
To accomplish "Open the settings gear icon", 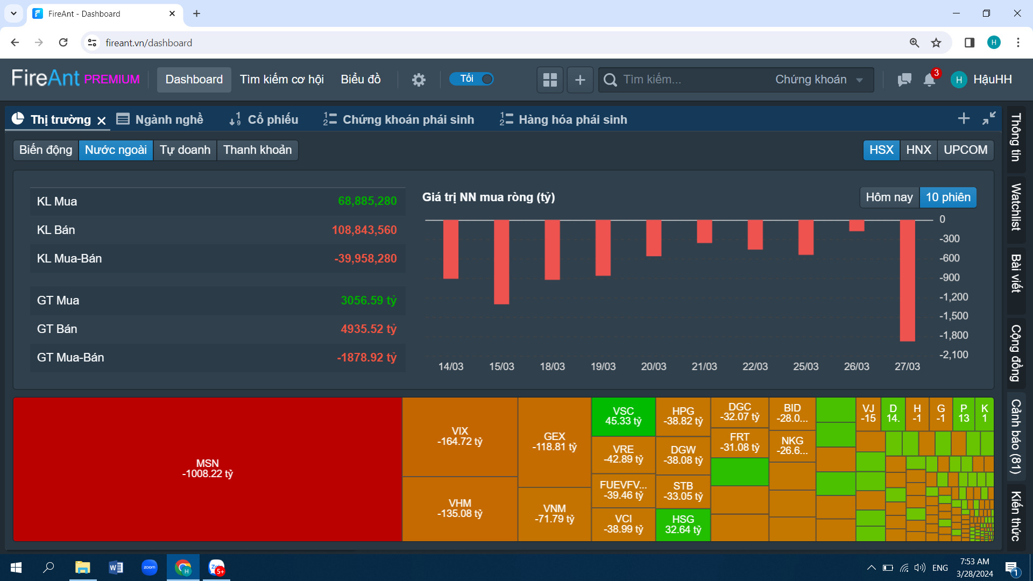I will coord(419,80).
